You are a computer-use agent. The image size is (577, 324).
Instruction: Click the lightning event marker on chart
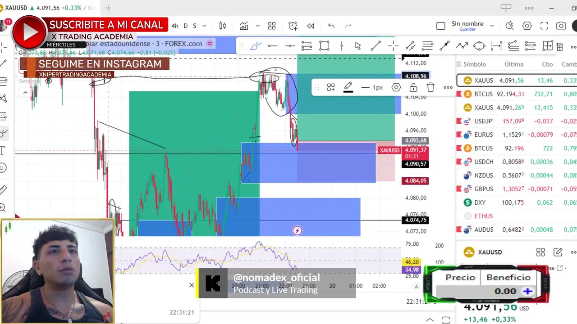pos(297,231)
